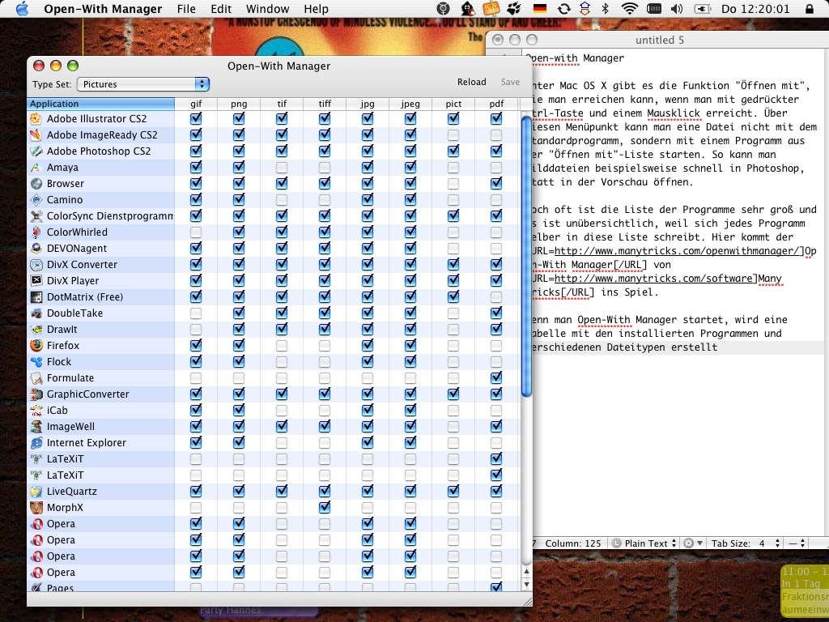Click the application list scrollbar thumb
Screen dimensions: 829x622
click(526, 255)
